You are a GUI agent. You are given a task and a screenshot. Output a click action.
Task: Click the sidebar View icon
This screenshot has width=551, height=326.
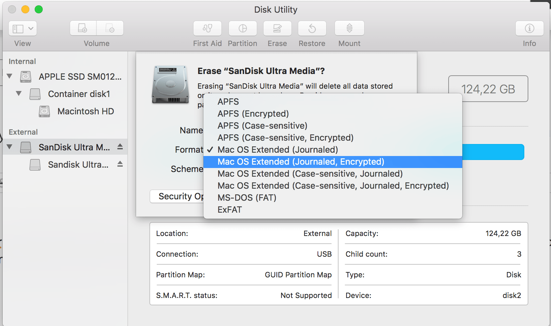pos(18,28)
